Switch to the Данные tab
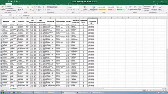Image resolution: width=168 pixels, height=94 pixels. pos(40,4)
